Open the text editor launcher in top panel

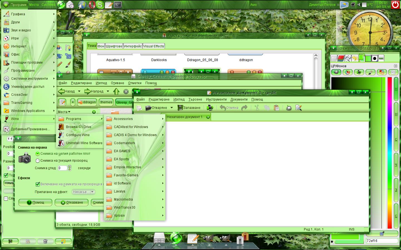coord(109,5)
